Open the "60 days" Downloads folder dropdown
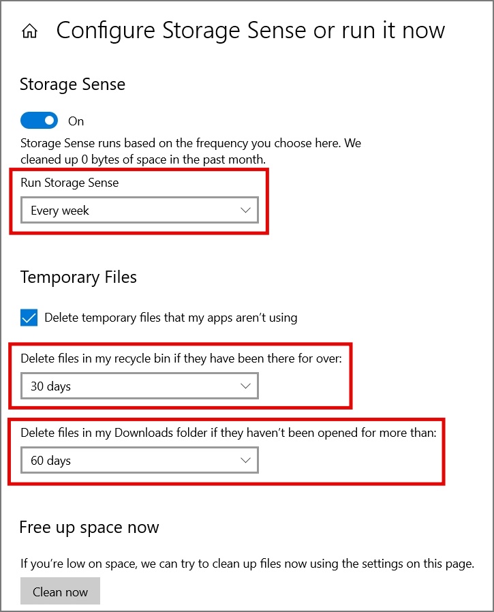Image resolution: width=494 pixels, height=612 pixels. click(140, 461)
